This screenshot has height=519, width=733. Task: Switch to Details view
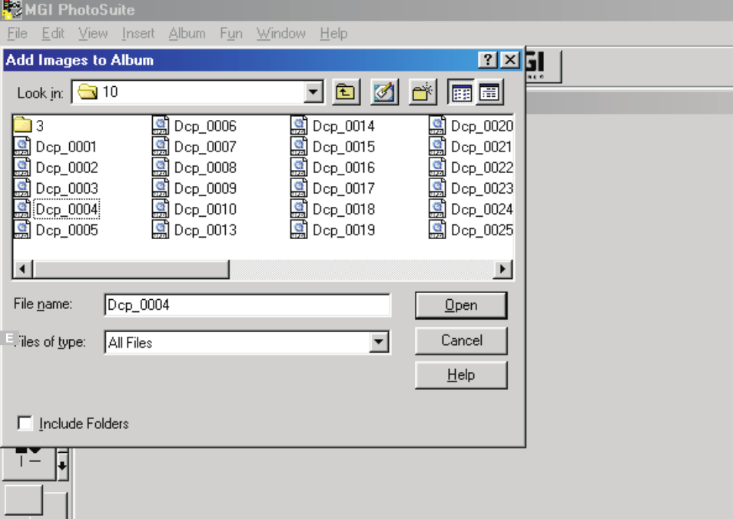[x=489, y=91]
